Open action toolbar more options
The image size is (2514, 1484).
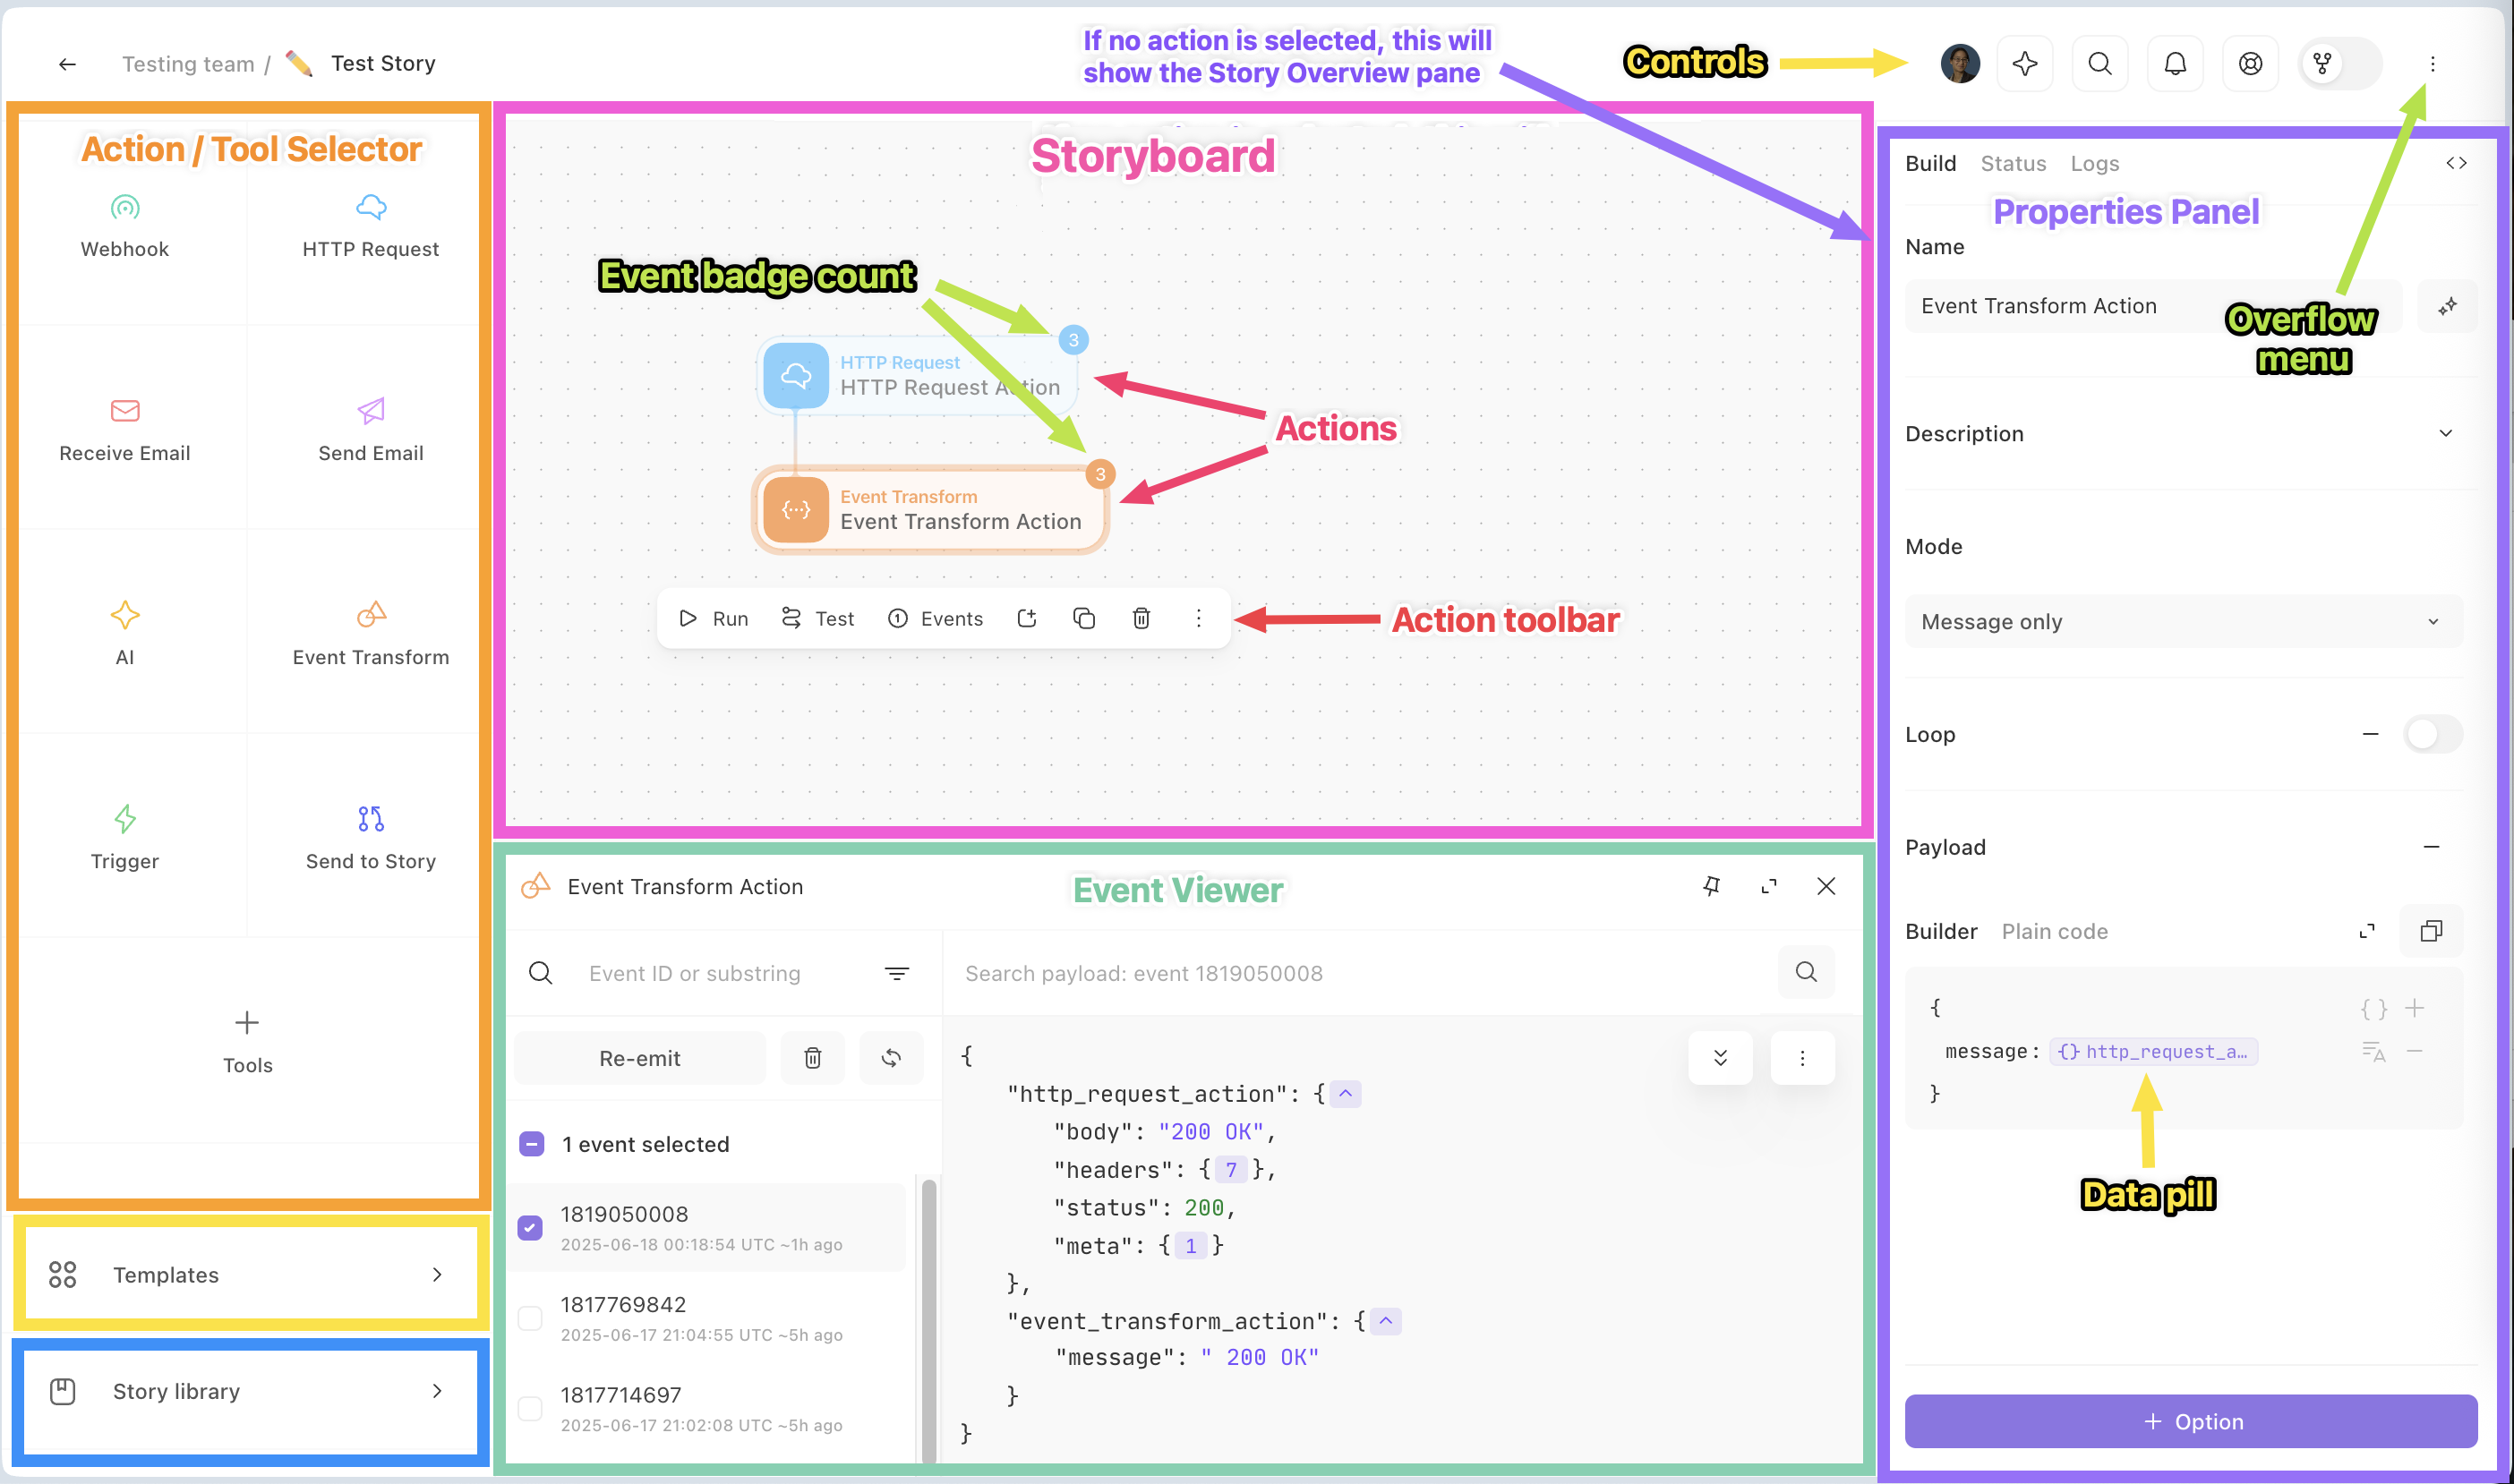[1198, 618]
